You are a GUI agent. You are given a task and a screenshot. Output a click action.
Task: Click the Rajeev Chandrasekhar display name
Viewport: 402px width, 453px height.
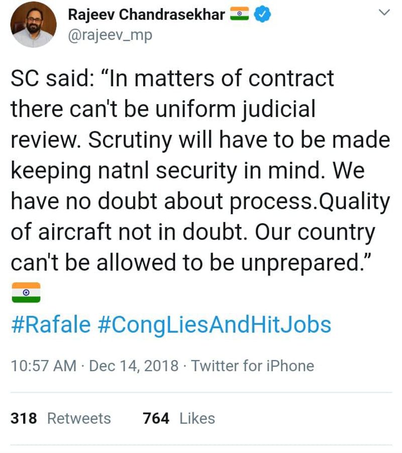146,15
